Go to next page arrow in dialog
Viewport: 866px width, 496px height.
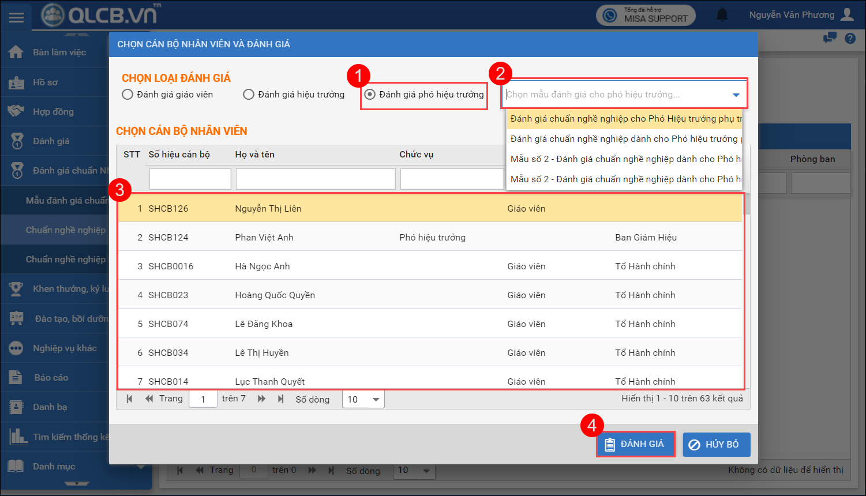coord(261,399)
